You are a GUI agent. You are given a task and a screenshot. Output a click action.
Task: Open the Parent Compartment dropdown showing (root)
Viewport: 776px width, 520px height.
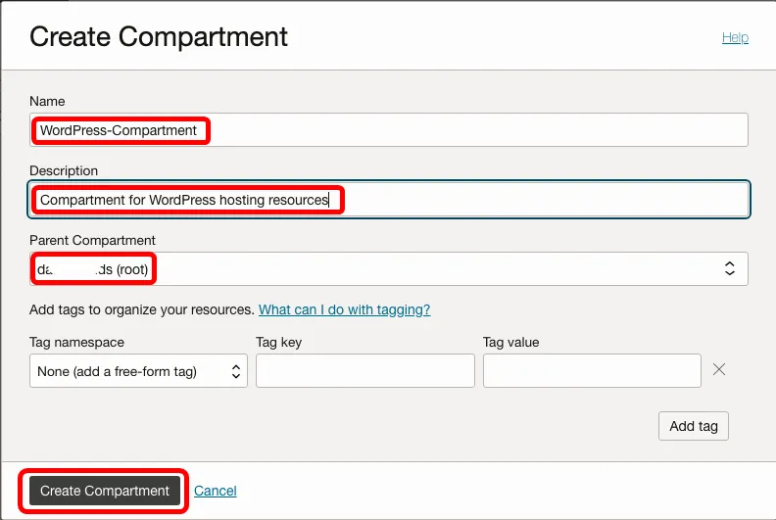tap(388, 268)
